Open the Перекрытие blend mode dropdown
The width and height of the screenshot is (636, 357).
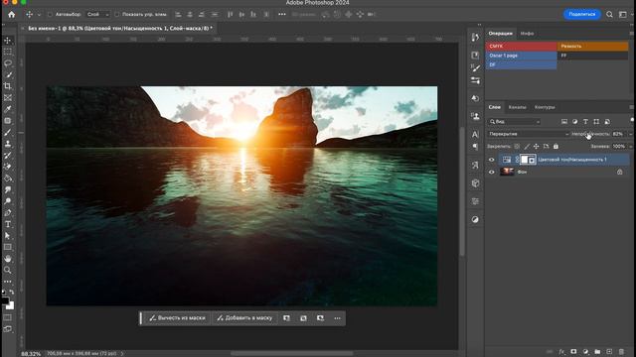(528, 134)
